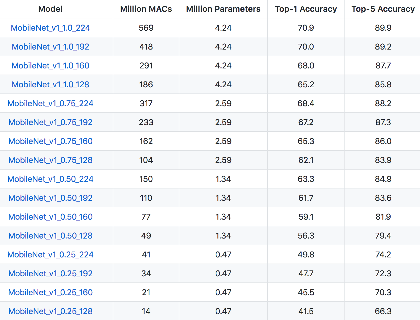420x320 pixels.
Task: Click the 150 Million MACs cell
Action: pos(146,179)
